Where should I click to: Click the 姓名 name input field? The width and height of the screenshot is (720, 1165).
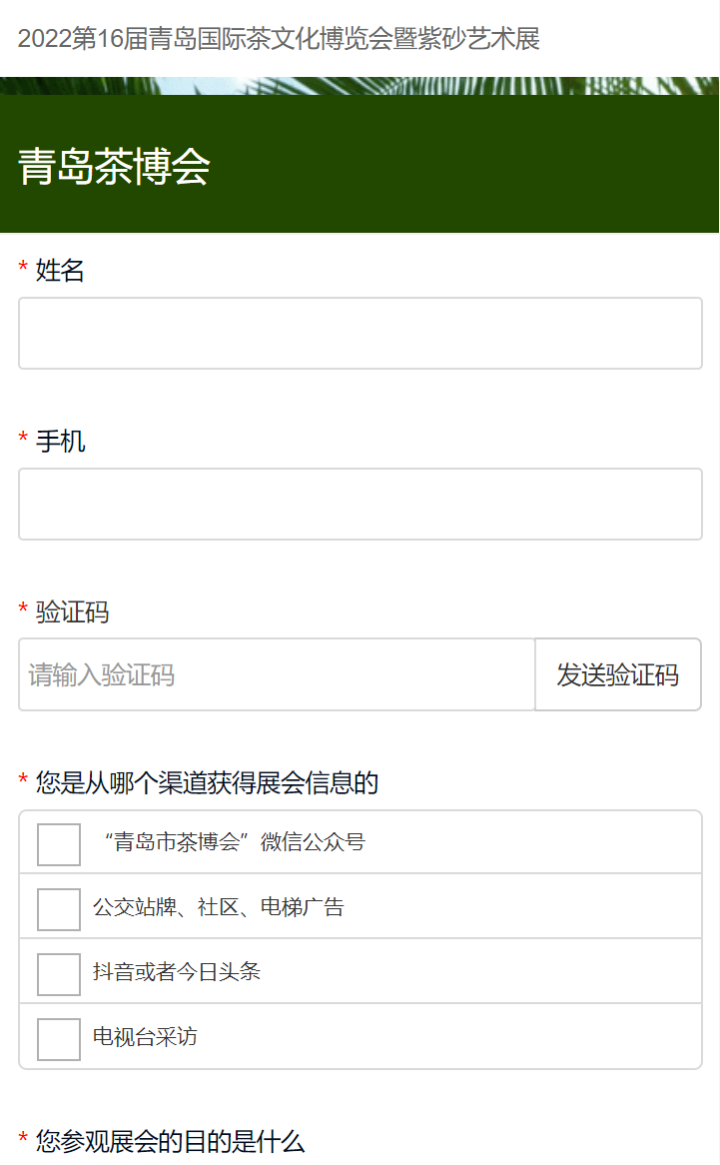pos(360,334)
